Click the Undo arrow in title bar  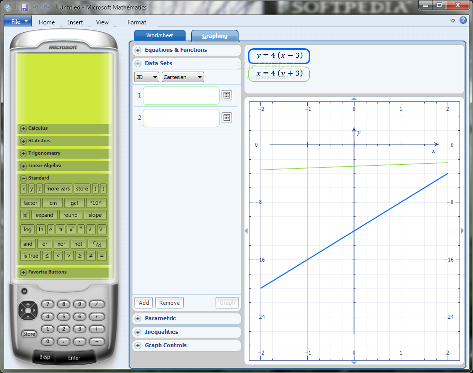click(x=36, y=7)
